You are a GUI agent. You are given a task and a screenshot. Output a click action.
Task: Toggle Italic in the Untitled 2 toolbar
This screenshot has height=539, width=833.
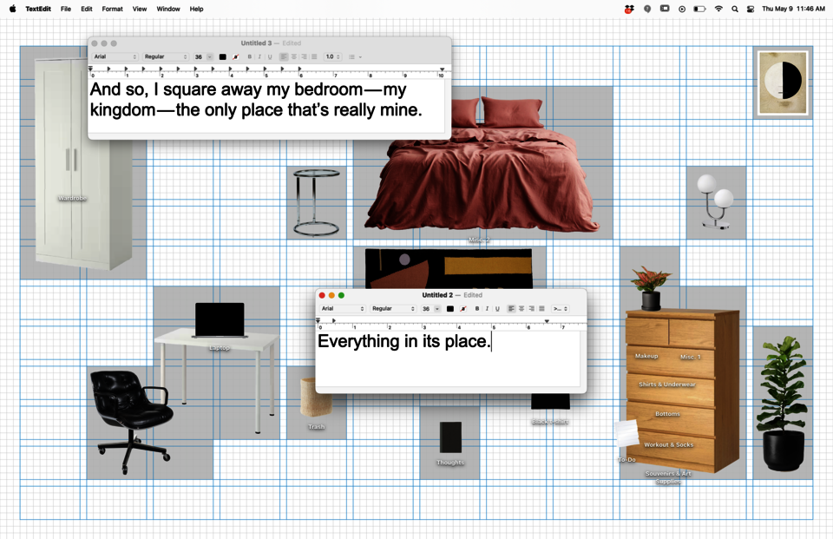[487, 308]
